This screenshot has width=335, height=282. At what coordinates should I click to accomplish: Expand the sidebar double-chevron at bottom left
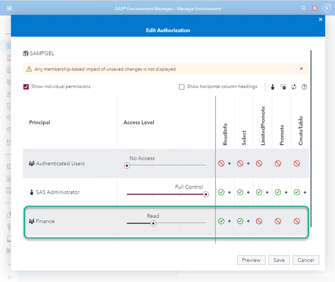tap(10, 277)
